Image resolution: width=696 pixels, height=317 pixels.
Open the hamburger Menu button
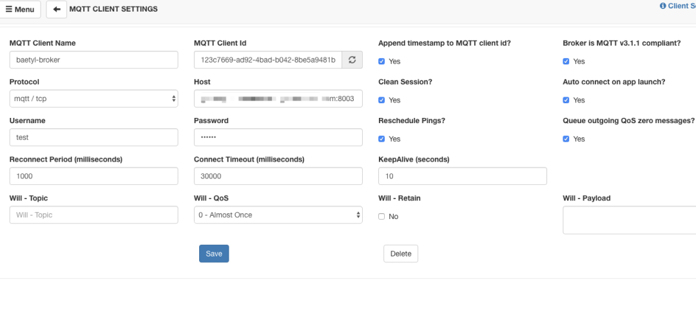[20, 10]
